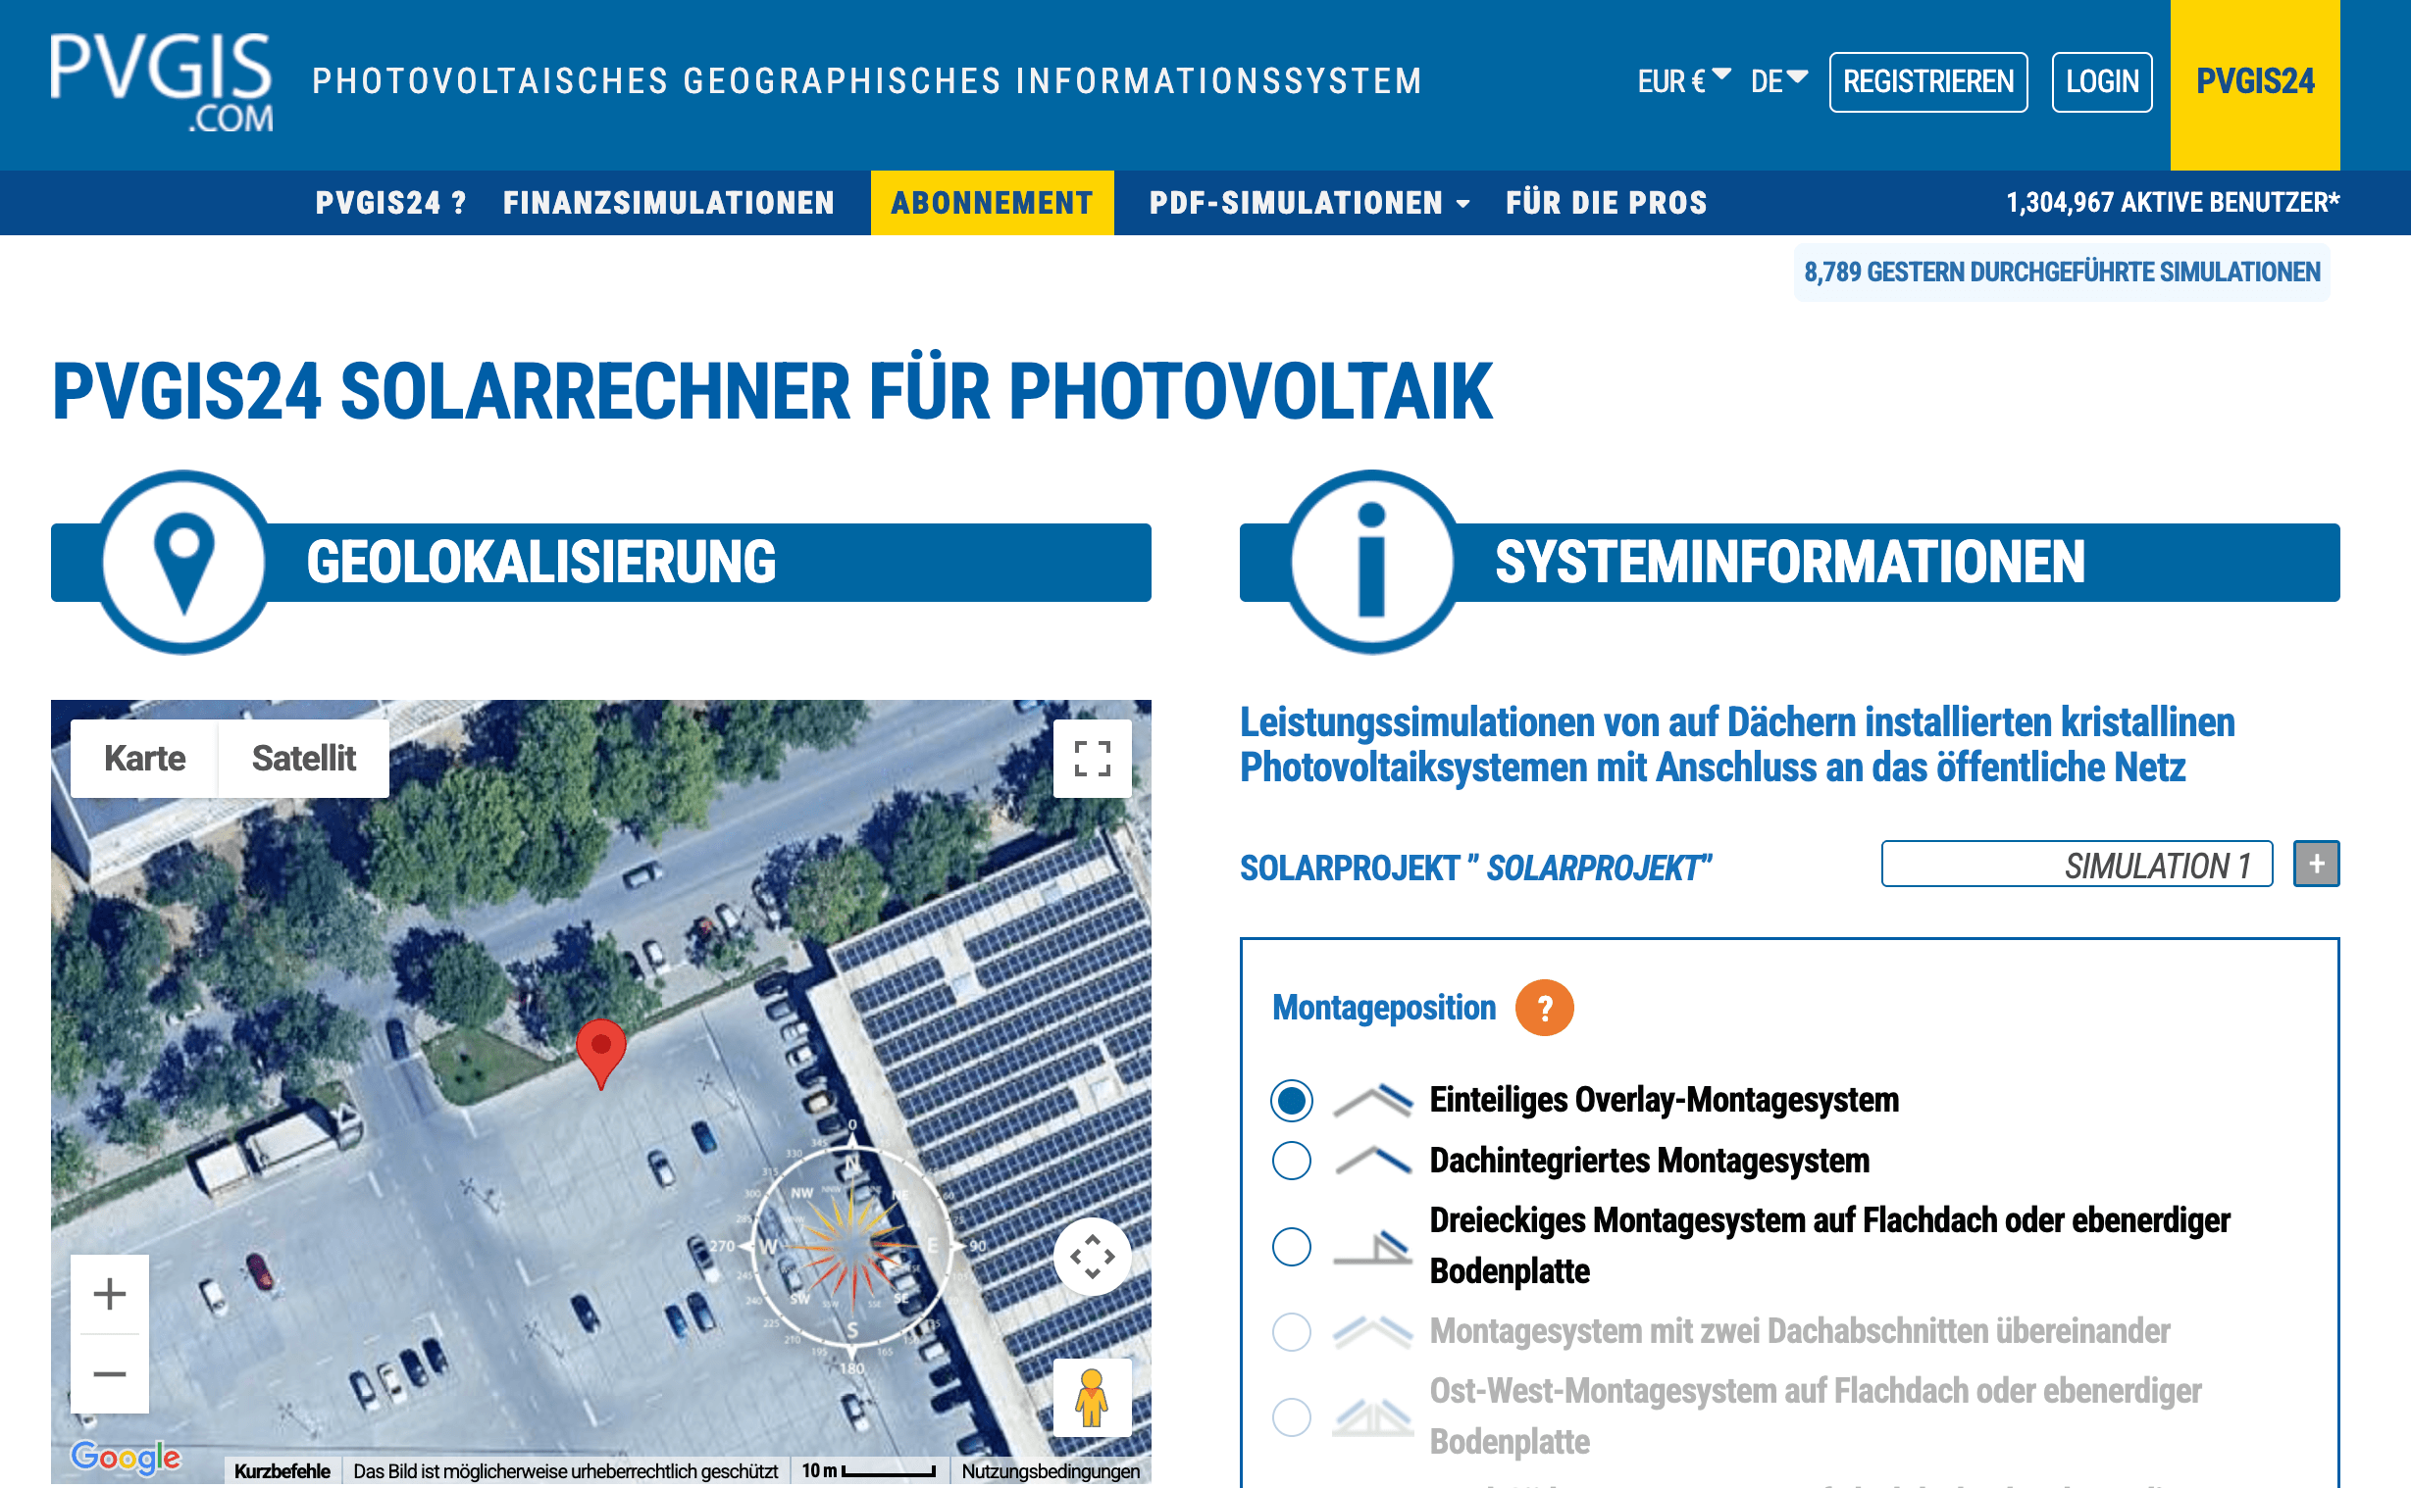Open Montageposition orange help icon
Image resolution: width=2411 pixels, height=1488 pixels.
[x=1544, y=1008]
